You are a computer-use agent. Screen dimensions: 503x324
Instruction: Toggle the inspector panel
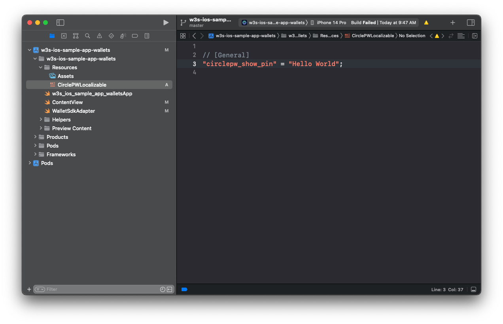[x=471, y=23]
